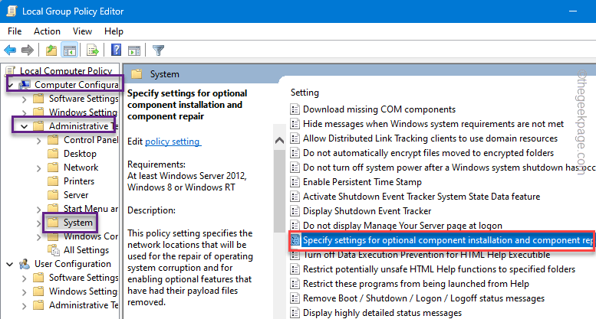Click the description pane scroll up arrow

pos(279,141)
